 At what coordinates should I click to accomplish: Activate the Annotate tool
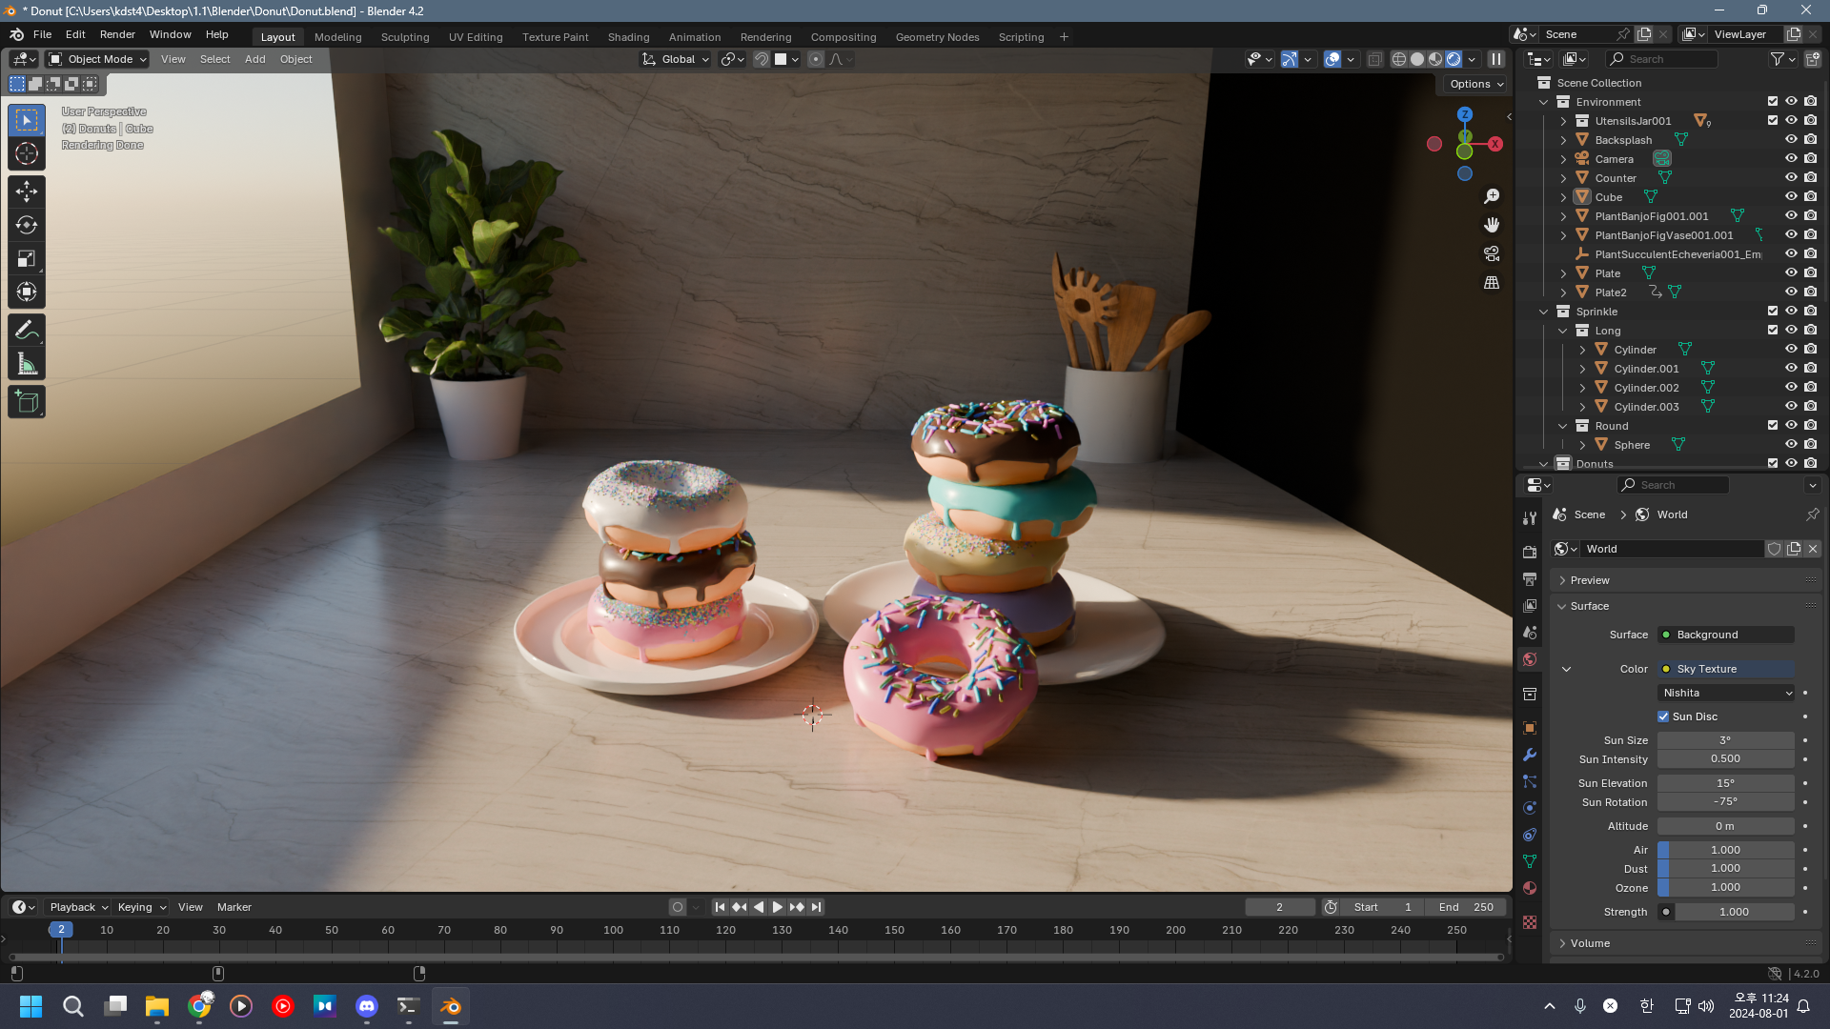pos(27,331)
